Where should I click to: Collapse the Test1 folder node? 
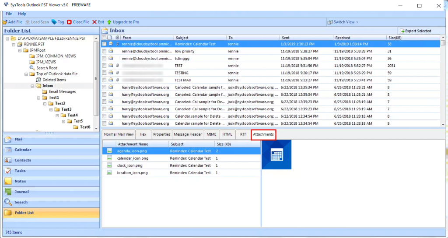(38, 98)
